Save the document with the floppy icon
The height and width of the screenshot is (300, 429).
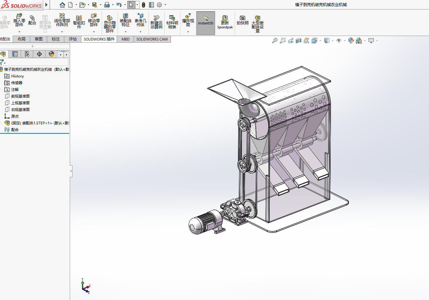pyautogui.click(x=95, y=5)
